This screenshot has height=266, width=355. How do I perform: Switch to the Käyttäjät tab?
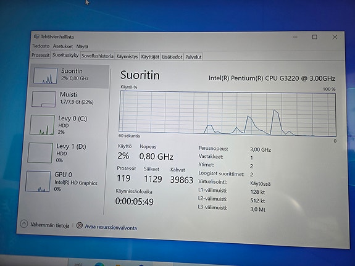click(150, 57)
